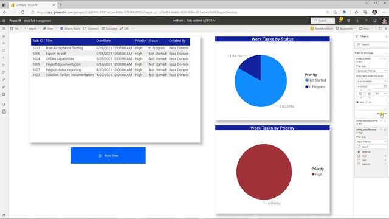Click Reset to default
Screen dimensions: 389x219
[x=322, y=29]
